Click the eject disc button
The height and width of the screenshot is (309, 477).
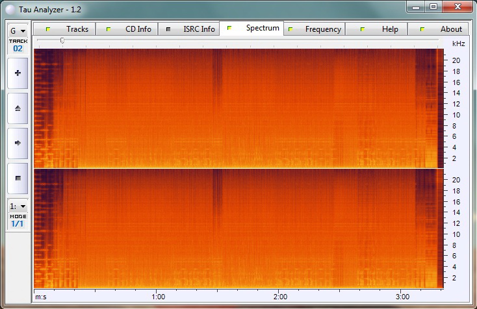tap(18, 108)
